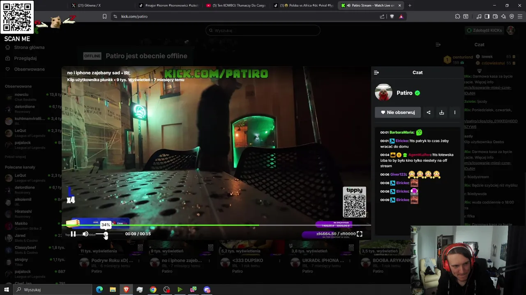
Task: Open Windows Start menu
Action: [x=6, y=290]
